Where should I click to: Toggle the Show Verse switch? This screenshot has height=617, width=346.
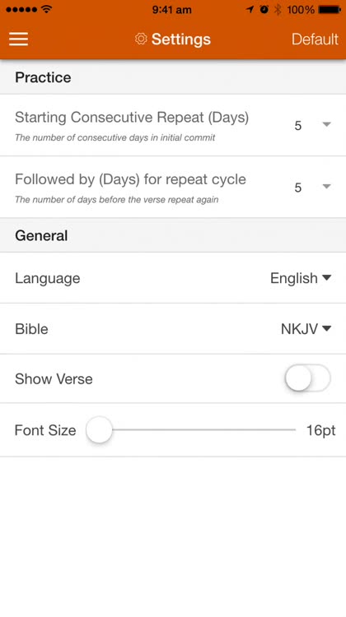(x=307, y=378)
